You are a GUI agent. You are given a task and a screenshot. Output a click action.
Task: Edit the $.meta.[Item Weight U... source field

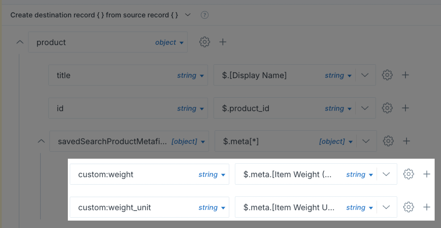click(289, 208)
